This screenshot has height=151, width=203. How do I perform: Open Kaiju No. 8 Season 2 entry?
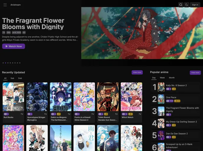[x=176, y=87]
